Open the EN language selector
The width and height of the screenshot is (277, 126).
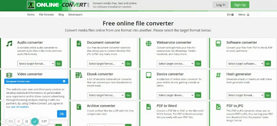(230, 15)
